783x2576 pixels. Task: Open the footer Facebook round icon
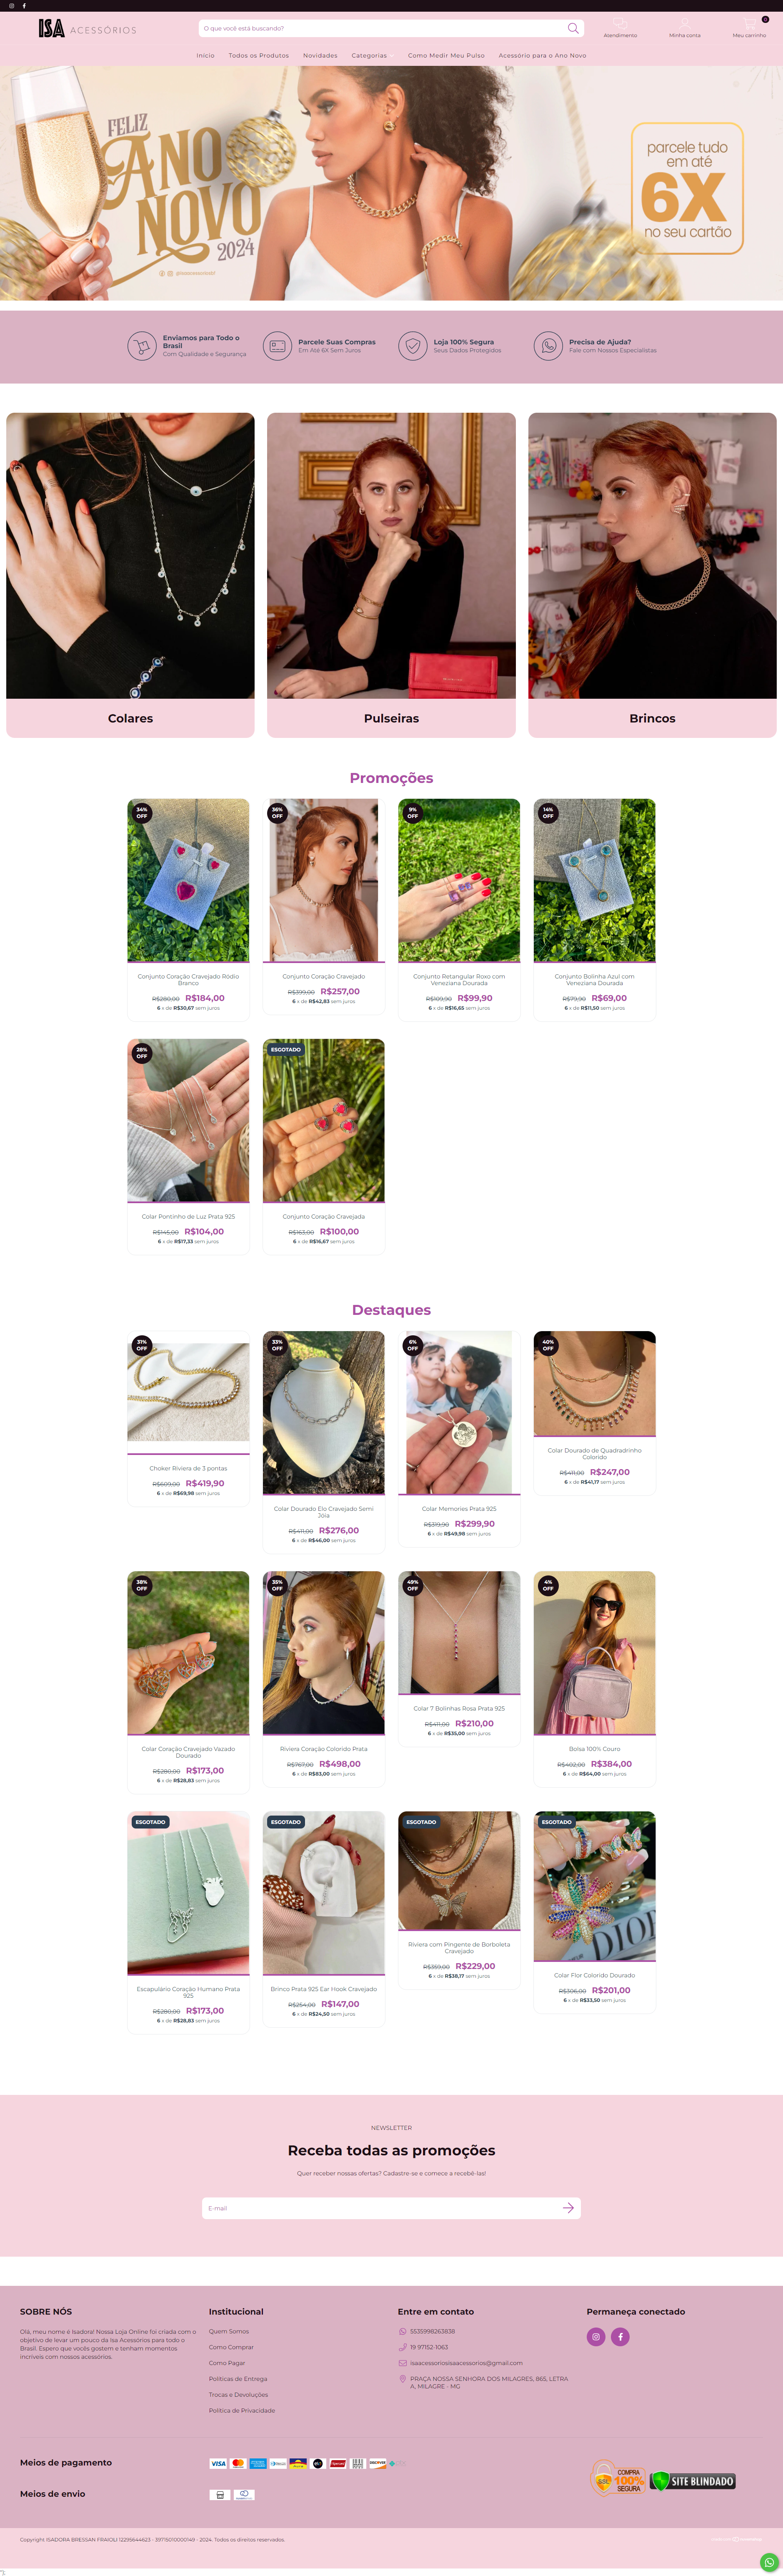(x=620, y=2337)
